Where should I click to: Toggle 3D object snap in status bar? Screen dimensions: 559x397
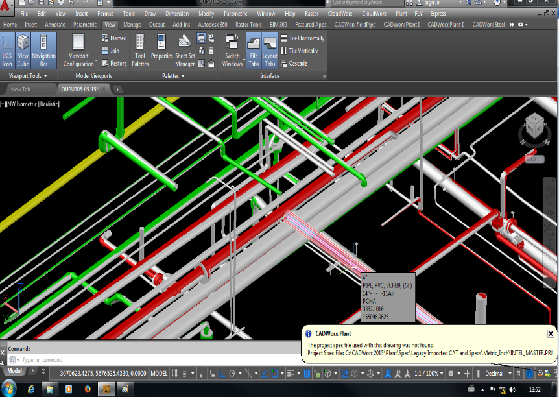pyautogui.click(x=327, y=374)
